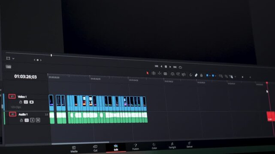Play the timeline forward
This screenshot has width=275, height=154.
170,67
